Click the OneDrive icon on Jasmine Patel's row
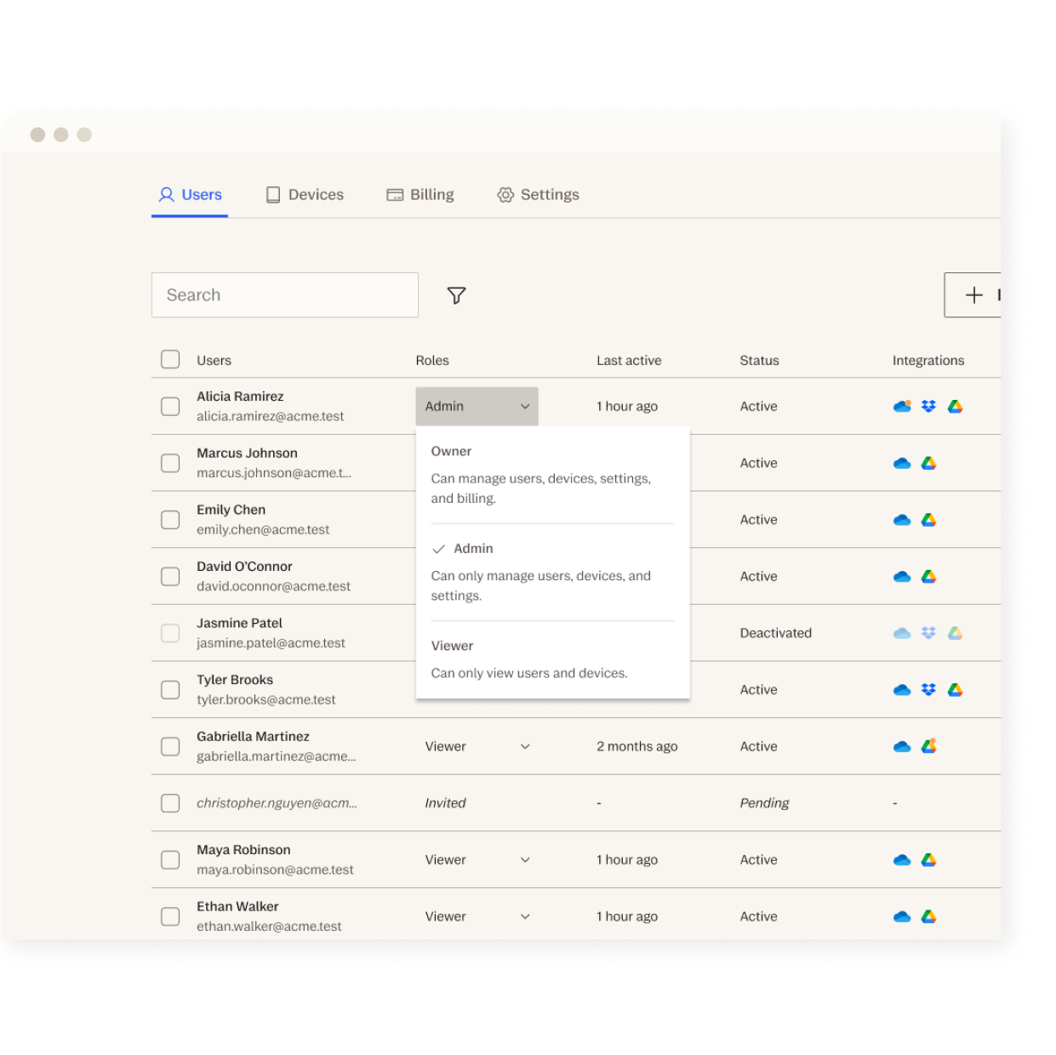Image resolution: width=1056 pixels, height=1055 pixels. coord(901,632)
